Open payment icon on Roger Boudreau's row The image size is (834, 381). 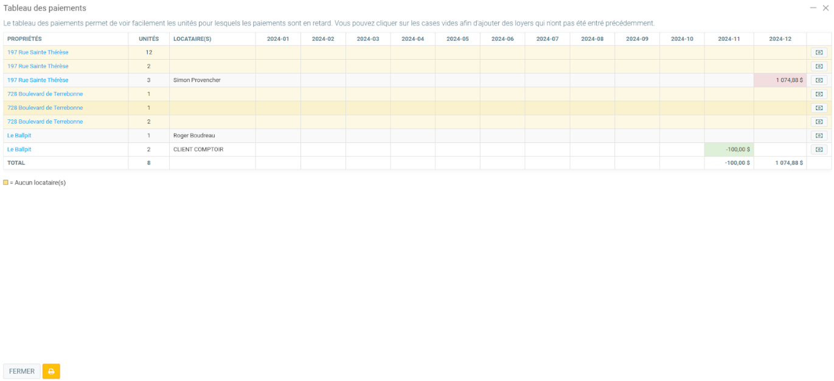[819, 136]
